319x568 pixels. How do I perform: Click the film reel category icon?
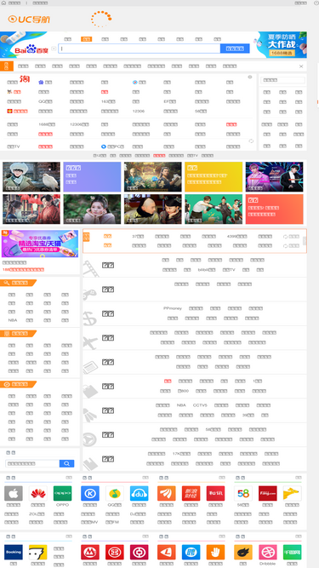click(90, 268)
